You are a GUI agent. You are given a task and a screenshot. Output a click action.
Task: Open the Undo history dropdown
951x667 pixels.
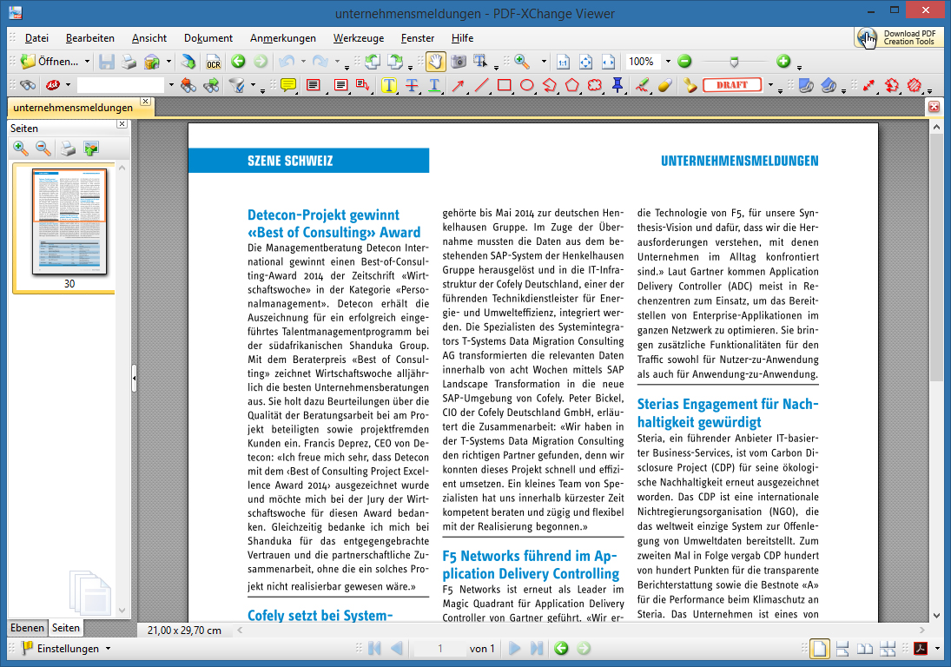tap(303, 62)
